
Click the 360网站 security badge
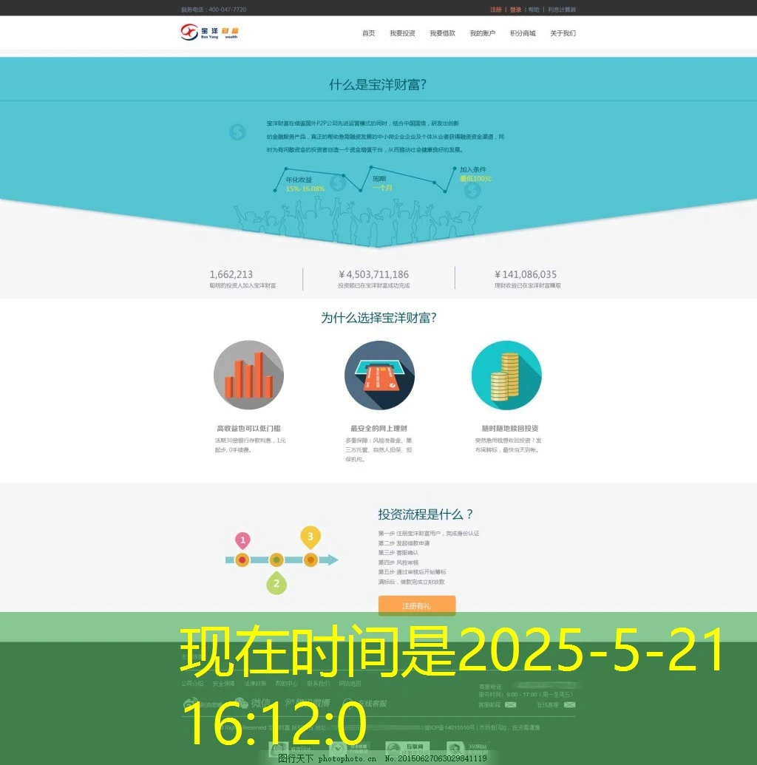tap(467, 748)
